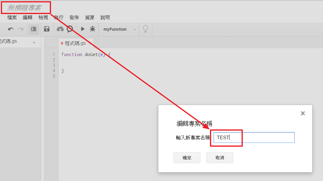Screen dimensions: 323x181
Task: Open the 檔案 menu
Action: tap(12, 18)
